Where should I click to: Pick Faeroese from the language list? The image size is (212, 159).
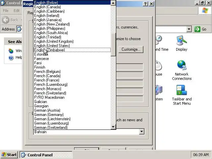[72, 59]
